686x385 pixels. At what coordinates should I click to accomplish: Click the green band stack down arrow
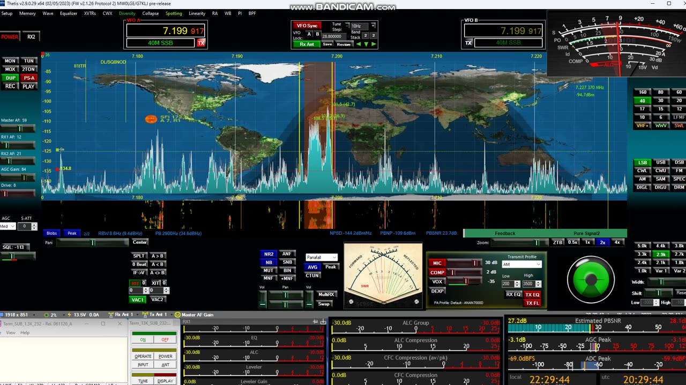[366, 44]
